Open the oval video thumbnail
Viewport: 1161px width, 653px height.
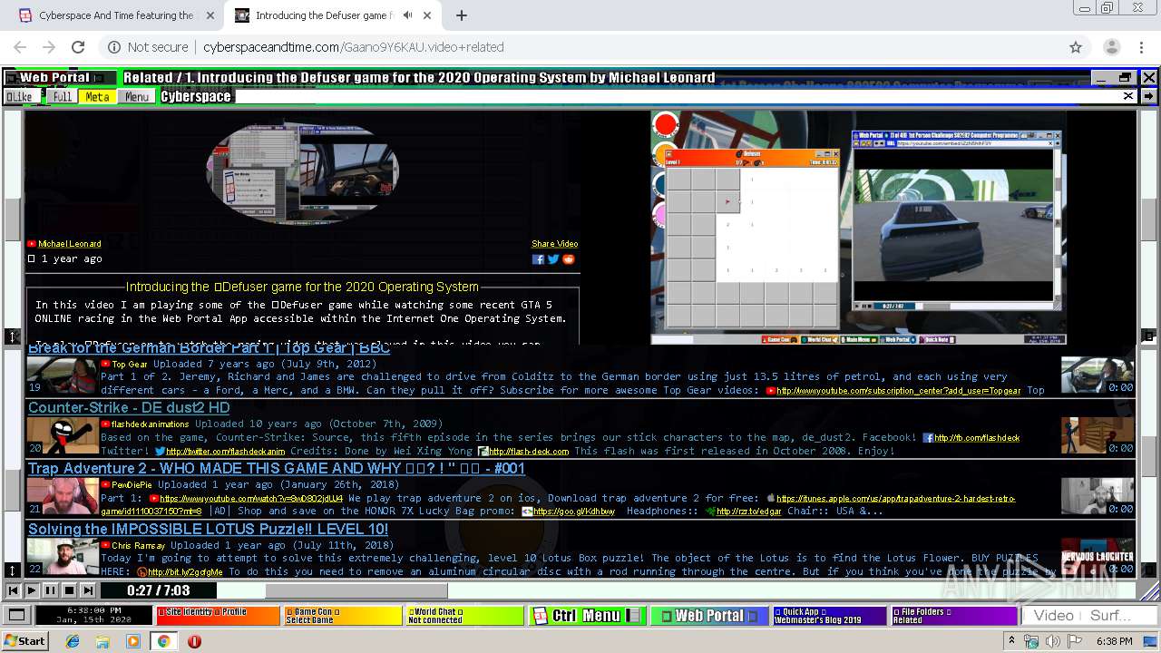click(302, 173)
